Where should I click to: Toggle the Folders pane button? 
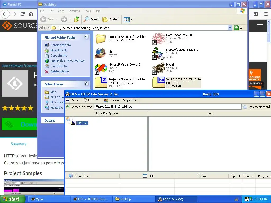[x=111, y=19]
